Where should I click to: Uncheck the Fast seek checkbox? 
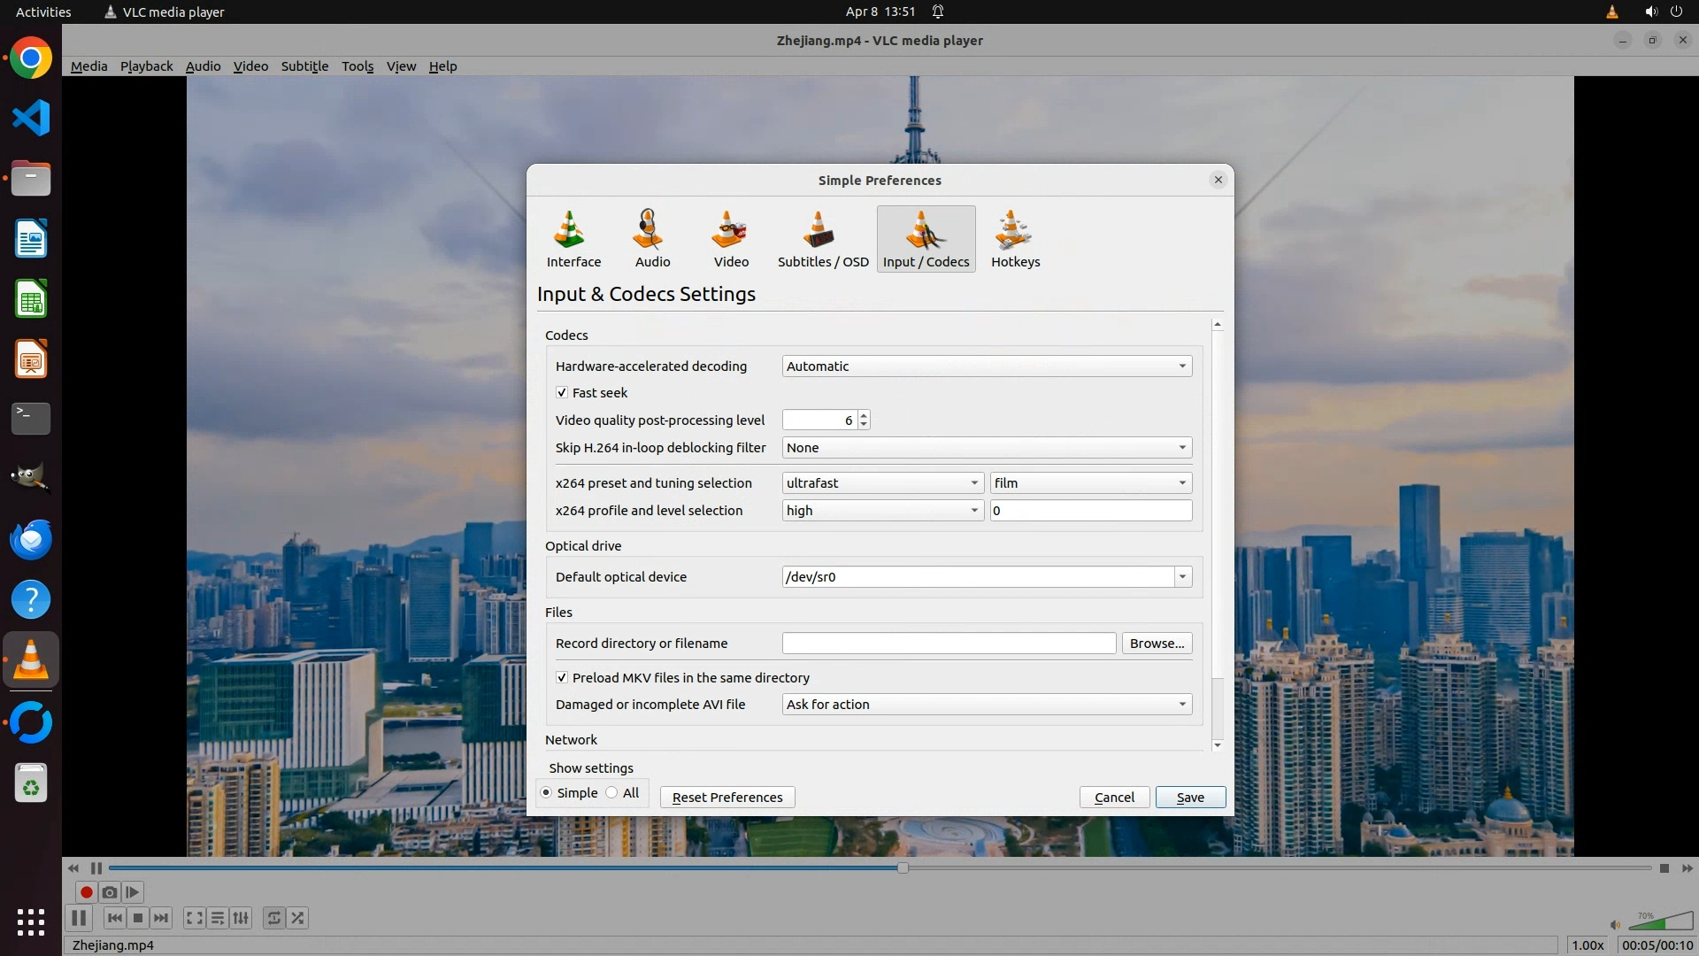coord(562,392)
